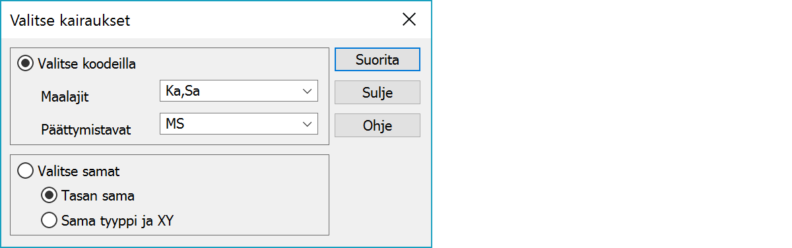
Task: Click the Päättymistavat label
Action: (86, 130)
